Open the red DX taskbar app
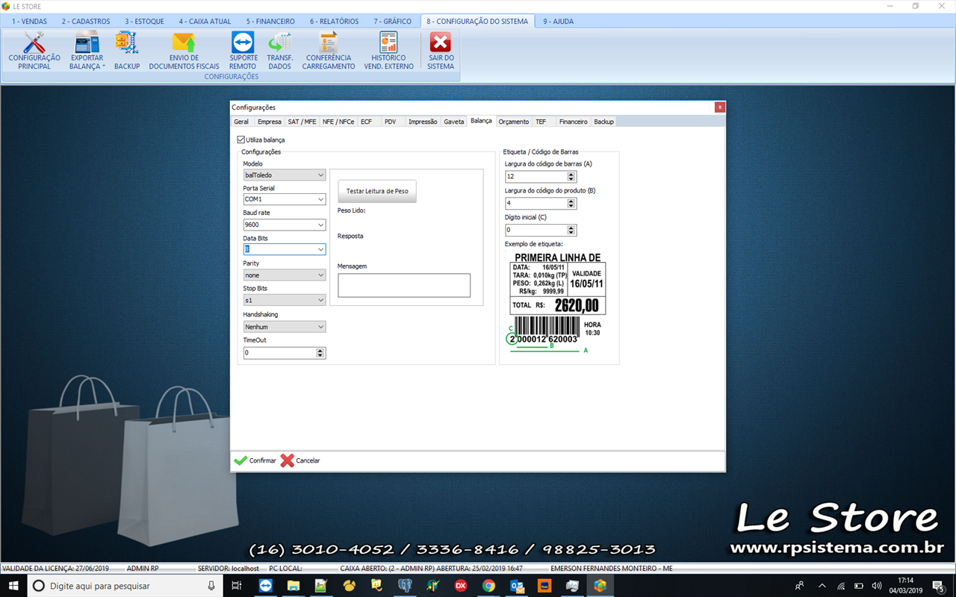956x597 pixels. point(461,586)
